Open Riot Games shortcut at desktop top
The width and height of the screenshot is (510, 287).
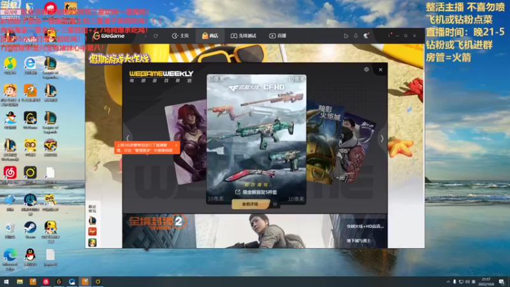click(x=50, y=9)
